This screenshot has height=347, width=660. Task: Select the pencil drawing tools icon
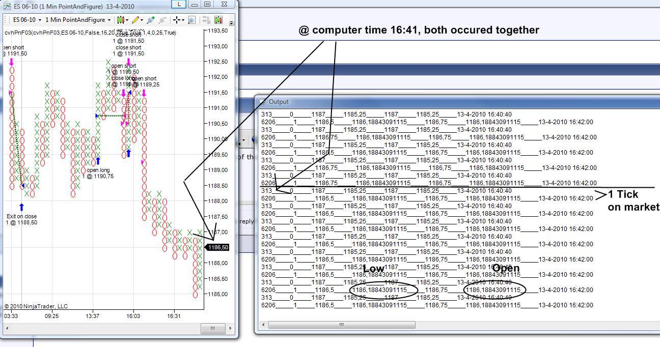[x=135, y=20]
